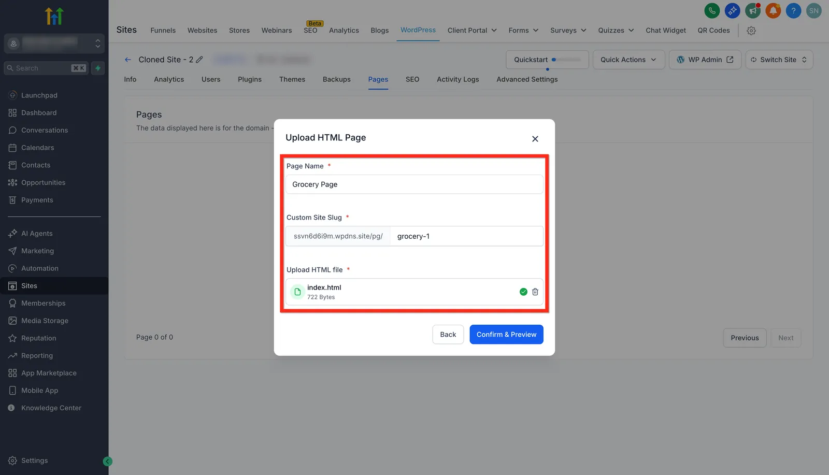
Task: Open WP Admin in new window
Action: point(705,60)
